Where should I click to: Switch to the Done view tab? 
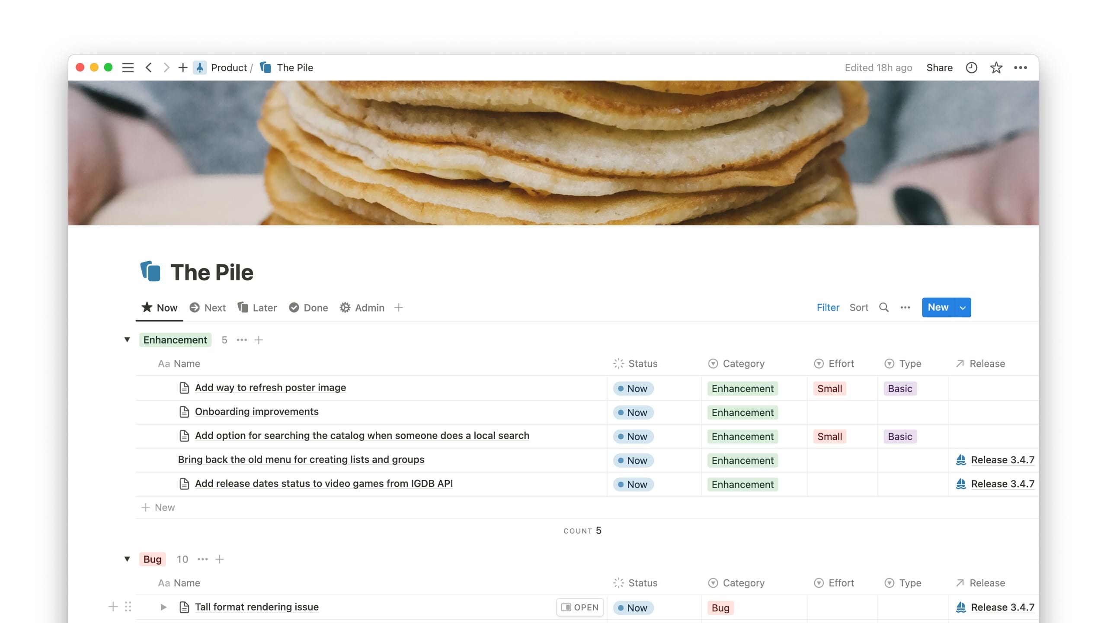click(309, 308)
